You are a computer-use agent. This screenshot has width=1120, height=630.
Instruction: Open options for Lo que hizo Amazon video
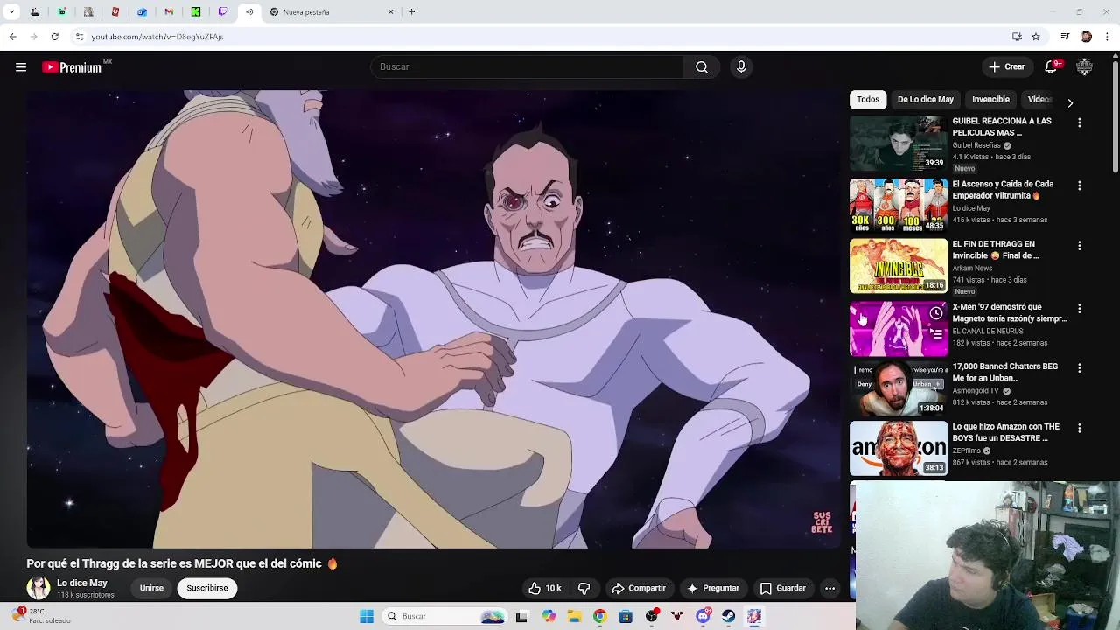click(1079, 429)
